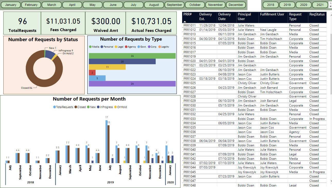Screen dimensions: 332x188
Task: Toggle the July month slicer
Action: 133,5
